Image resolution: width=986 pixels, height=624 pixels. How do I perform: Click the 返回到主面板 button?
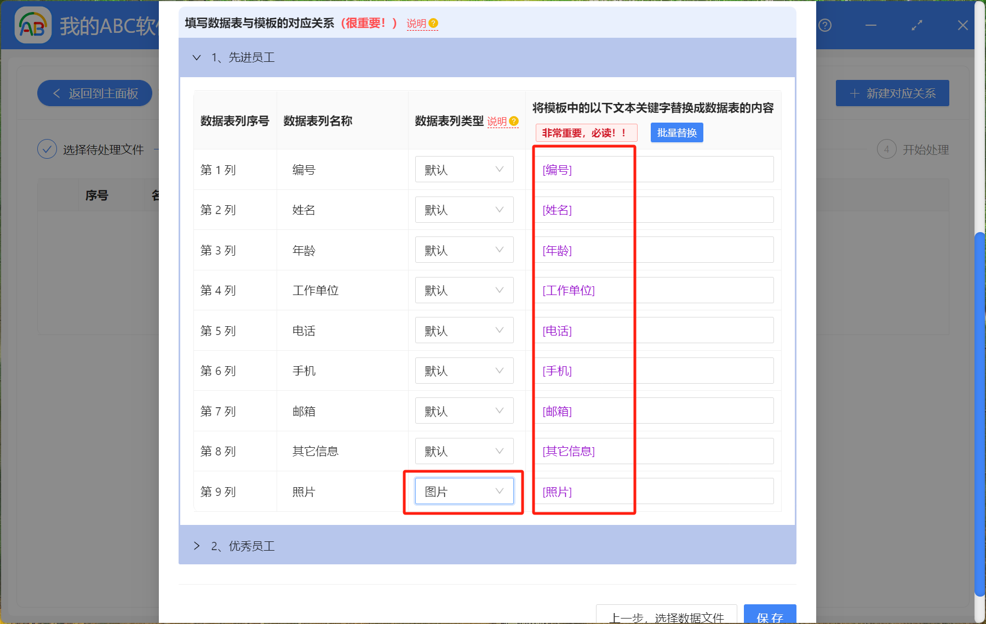[x=95, y=94]
